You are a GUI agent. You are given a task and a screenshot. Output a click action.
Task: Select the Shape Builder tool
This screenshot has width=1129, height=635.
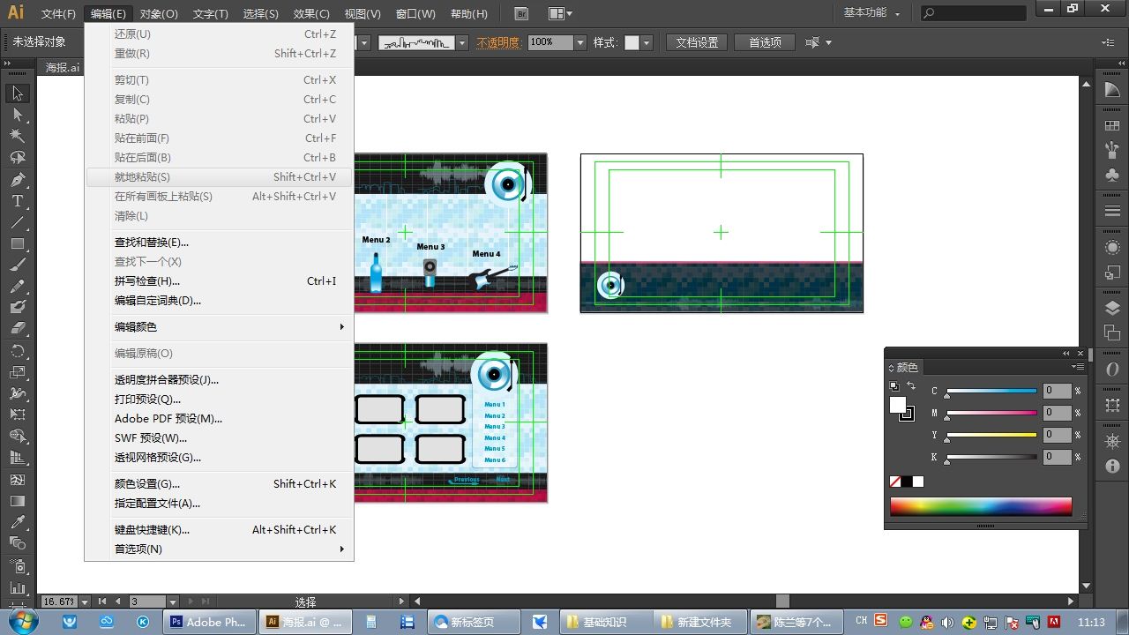(x=18, y=436)
